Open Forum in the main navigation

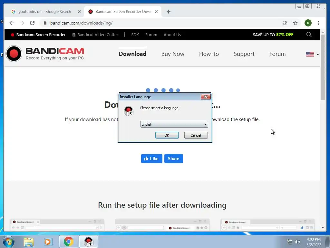[x=277, y=54]
